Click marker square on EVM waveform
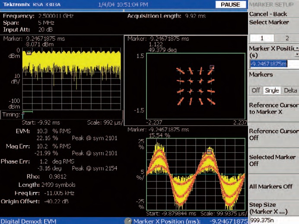This screenshot has width=299, height=224. click(208, 151)
